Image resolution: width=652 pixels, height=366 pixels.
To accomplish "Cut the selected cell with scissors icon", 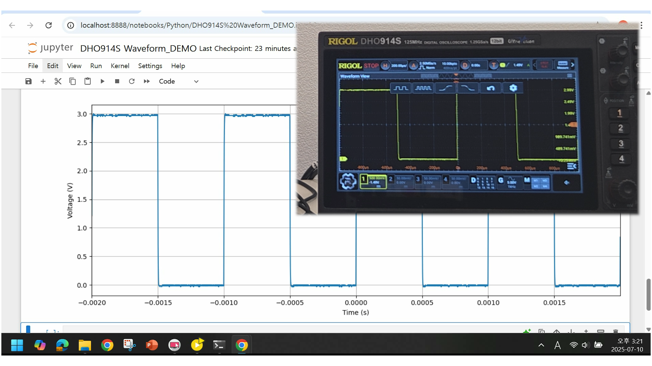I will pyautogui.click(x=58, y=81).
